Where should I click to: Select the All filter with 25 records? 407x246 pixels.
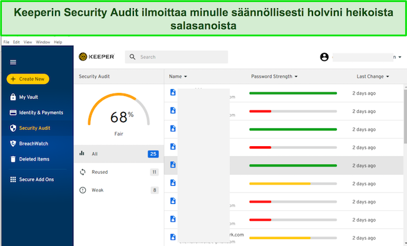pos(119,154)
